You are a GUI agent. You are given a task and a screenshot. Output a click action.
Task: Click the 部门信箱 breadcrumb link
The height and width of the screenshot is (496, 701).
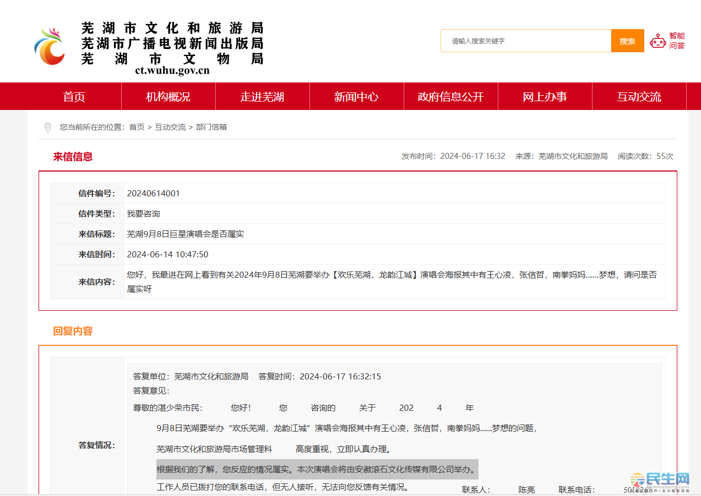[x=211, y=127]
